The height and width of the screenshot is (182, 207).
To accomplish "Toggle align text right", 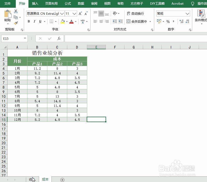I will tap(107, 21).
